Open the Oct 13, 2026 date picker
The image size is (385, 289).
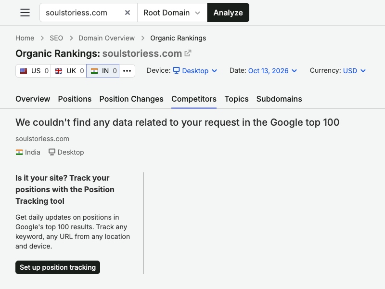point(272,71)
